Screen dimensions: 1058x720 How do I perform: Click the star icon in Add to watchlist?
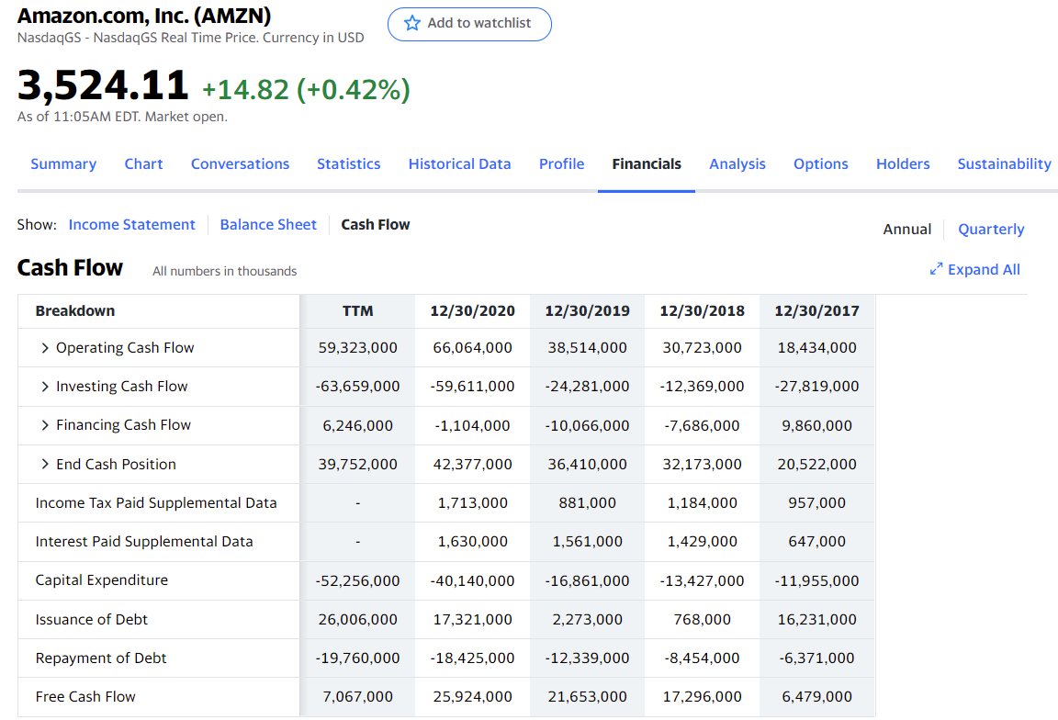tap(411, 23)
